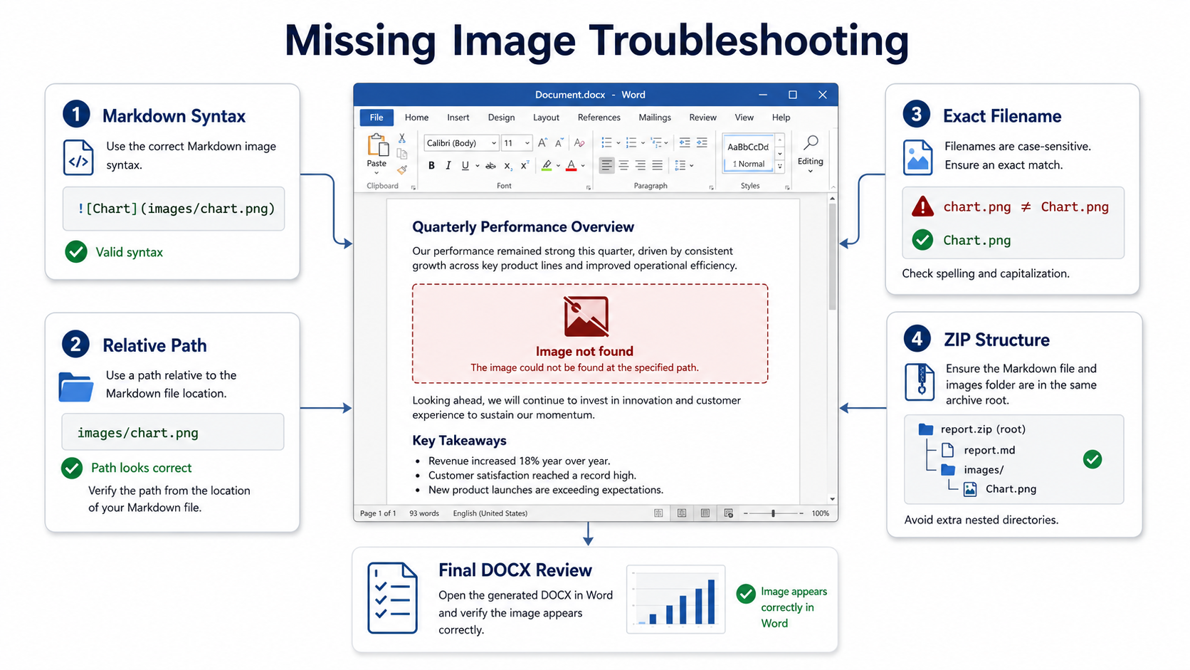Click the zoom out minus button
Viewport: 1190px width, 670px height.
point(746,513)
